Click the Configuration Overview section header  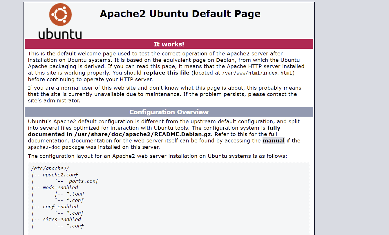click(169, 112)
